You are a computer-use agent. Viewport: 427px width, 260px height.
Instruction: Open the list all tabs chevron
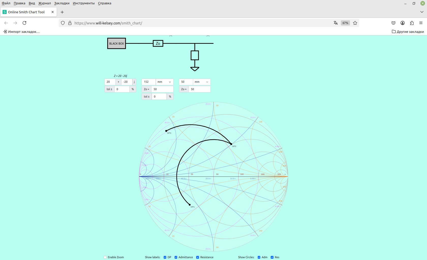click(x=422, y=12)
